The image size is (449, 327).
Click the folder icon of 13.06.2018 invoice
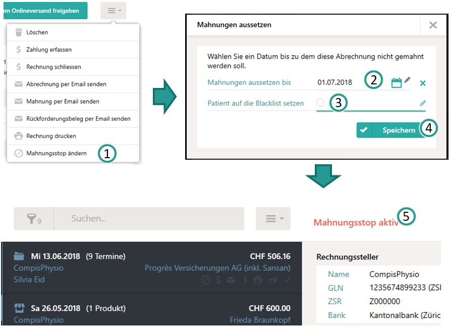pos(19,257)
